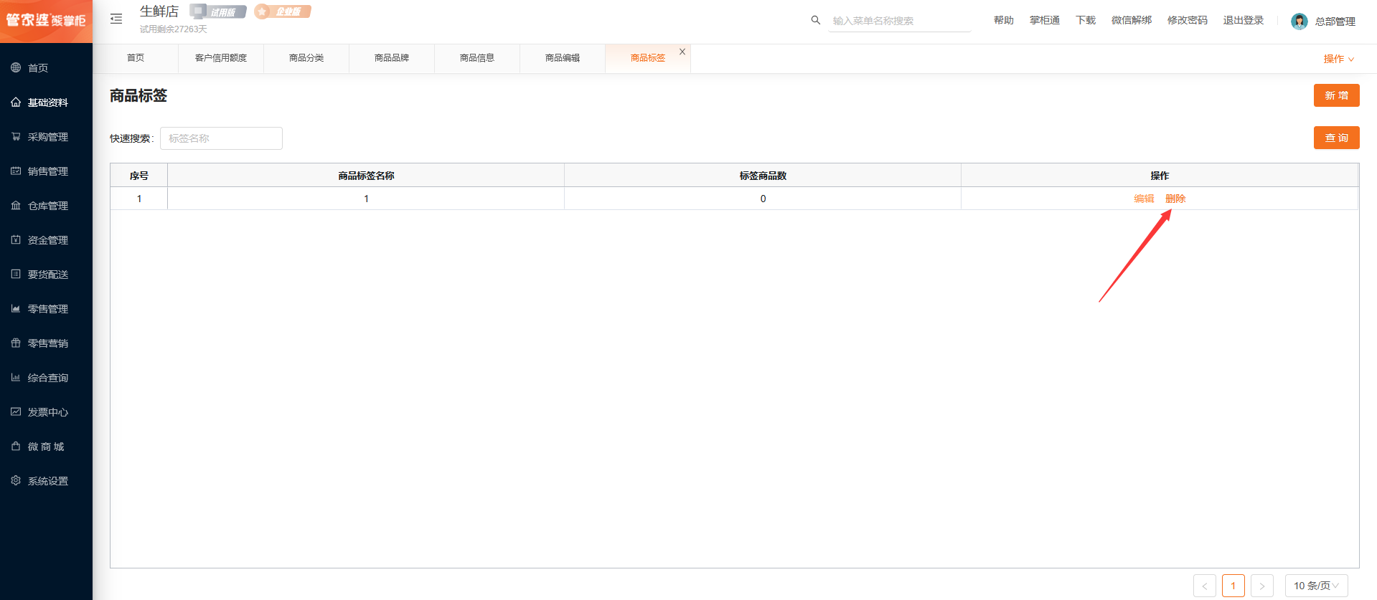Go to previous page arrow
This screenshot has width=1377, height=600.
[1205, 586]
